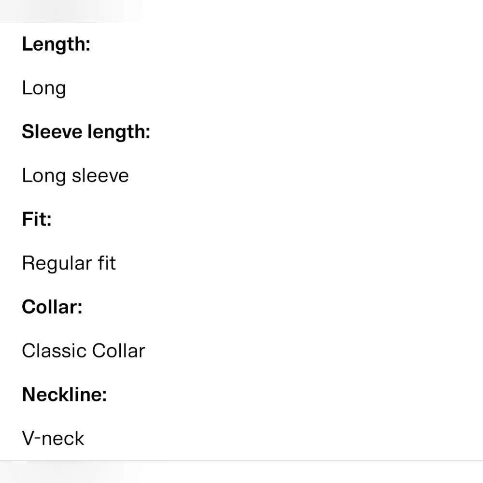Click the divider line beneath V-neck
Viewport: 483px width, 483px height.
(241, 460)
